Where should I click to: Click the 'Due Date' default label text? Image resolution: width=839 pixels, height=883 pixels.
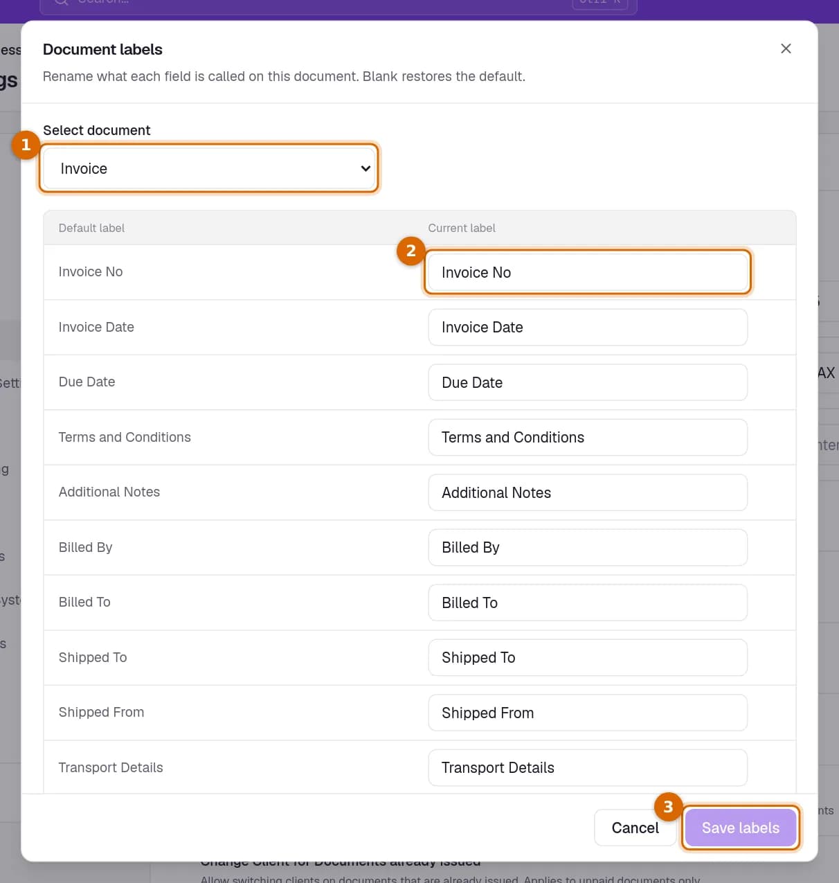click(87, 382)
